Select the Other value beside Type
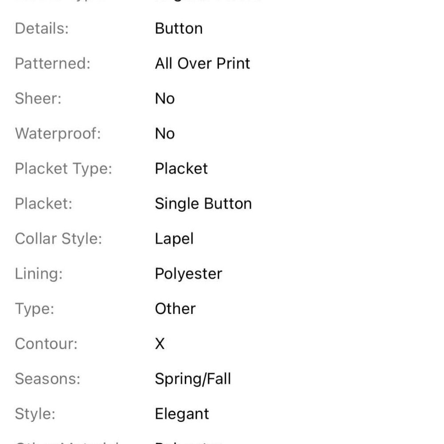 point(175,309)
